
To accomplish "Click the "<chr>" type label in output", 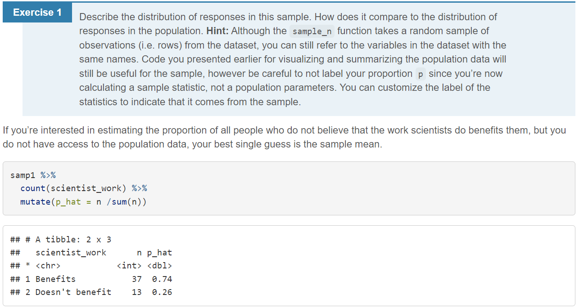I will tap(48, 266).
